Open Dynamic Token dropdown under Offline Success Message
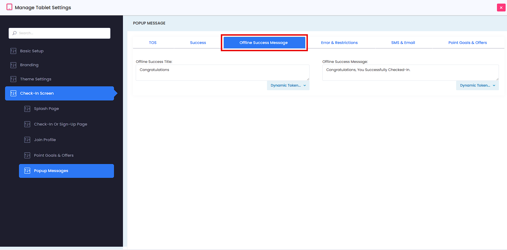Image resolution: width=507 pixels, height=250 pixels. click(477, 85)
